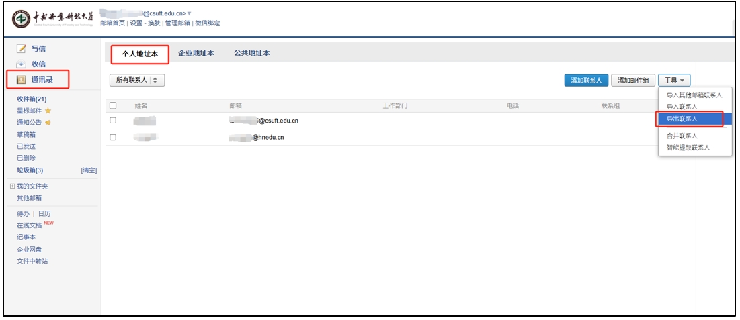Choose 合并联系人 in the tools menu
This screenshot has width=740, height=320.
682,136
